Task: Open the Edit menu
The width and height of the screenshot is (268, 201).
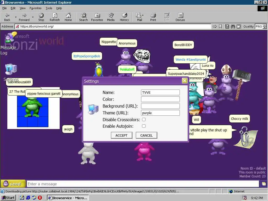Action: (13, 8)
